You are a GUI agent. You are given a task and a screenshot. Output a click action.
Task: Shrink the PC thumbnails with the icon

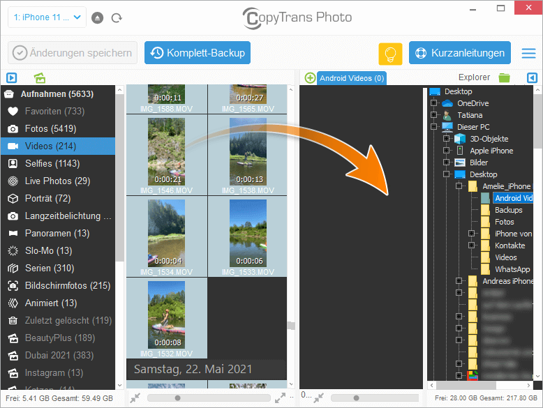318,398
